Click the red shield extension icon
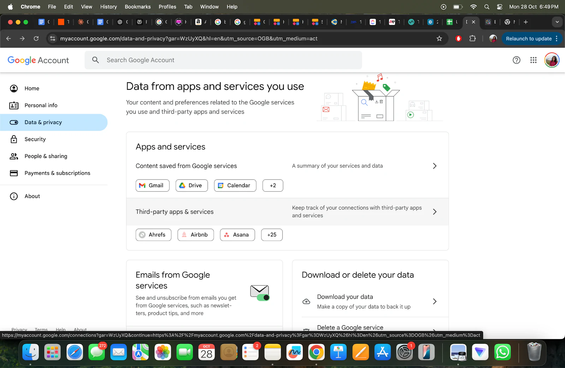This screenshot has height=368, width=565. pos(458,39)
